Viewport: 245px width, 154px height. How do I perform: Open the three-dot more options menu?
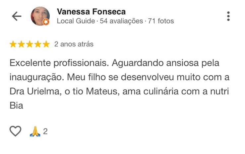(x=228, y=16)
